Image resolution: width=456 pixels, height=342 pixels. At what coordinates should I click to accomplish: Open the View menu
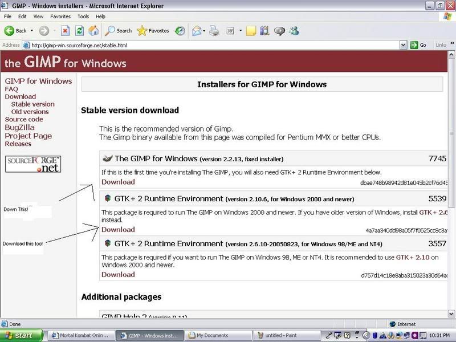[38, 17]
